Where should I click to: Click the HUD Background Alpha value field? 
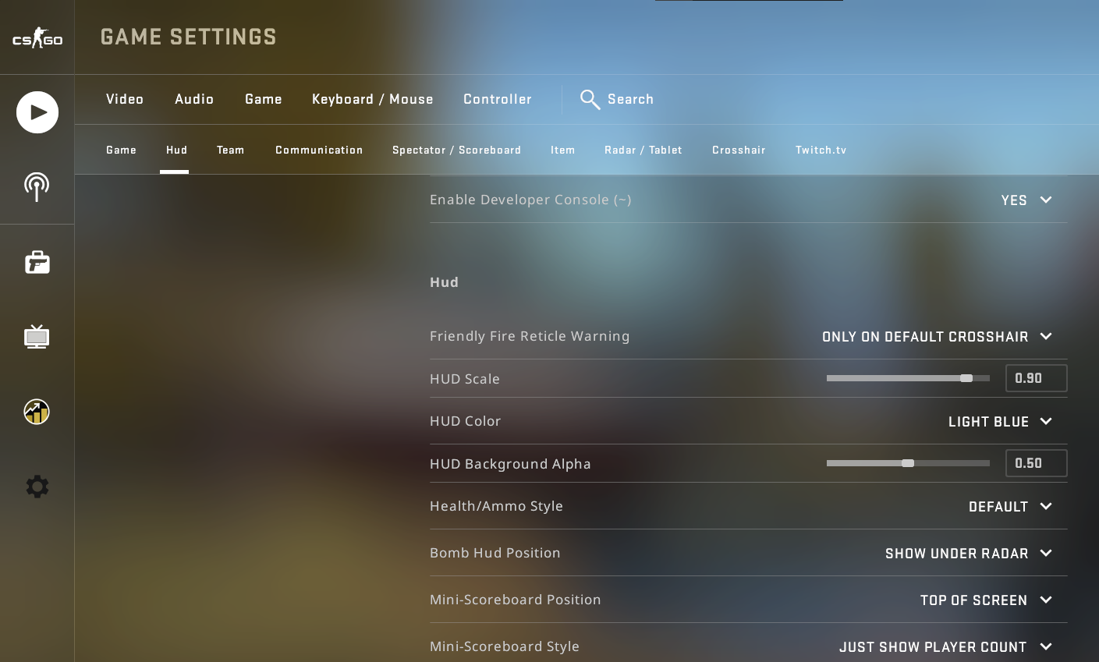point(1036,463)
